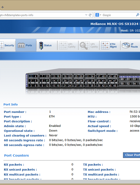Select port 3 on the switch image
140x185 pixels.
pos(31,86)
